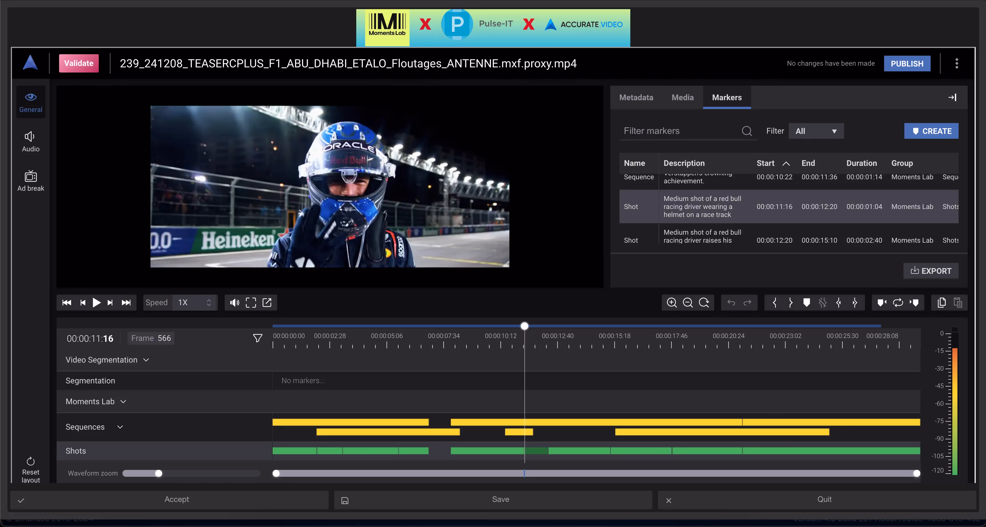
Task: Copy markers with the copy icon
Action: [941, 303]
